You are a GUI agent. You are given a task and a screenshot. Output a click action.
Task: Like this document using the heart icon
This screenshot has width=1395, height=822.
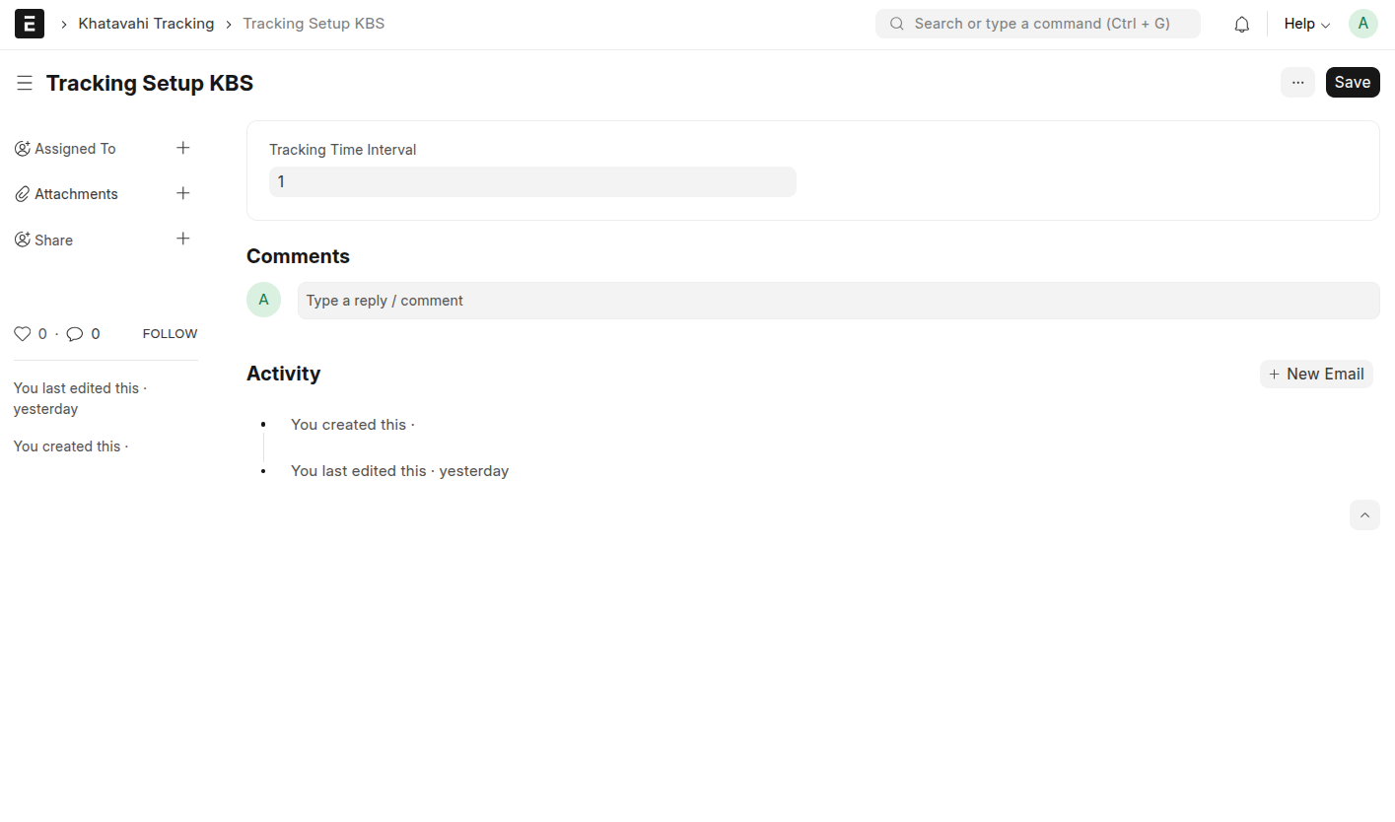pos(23,334)
